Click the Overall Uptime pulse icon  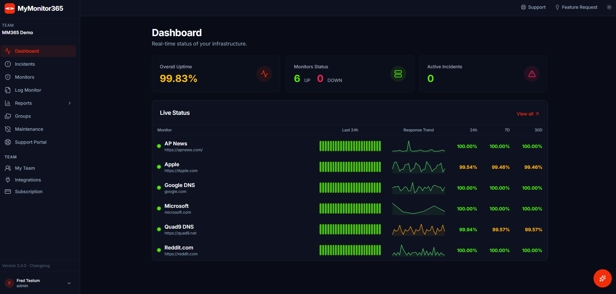click(264, 74)
